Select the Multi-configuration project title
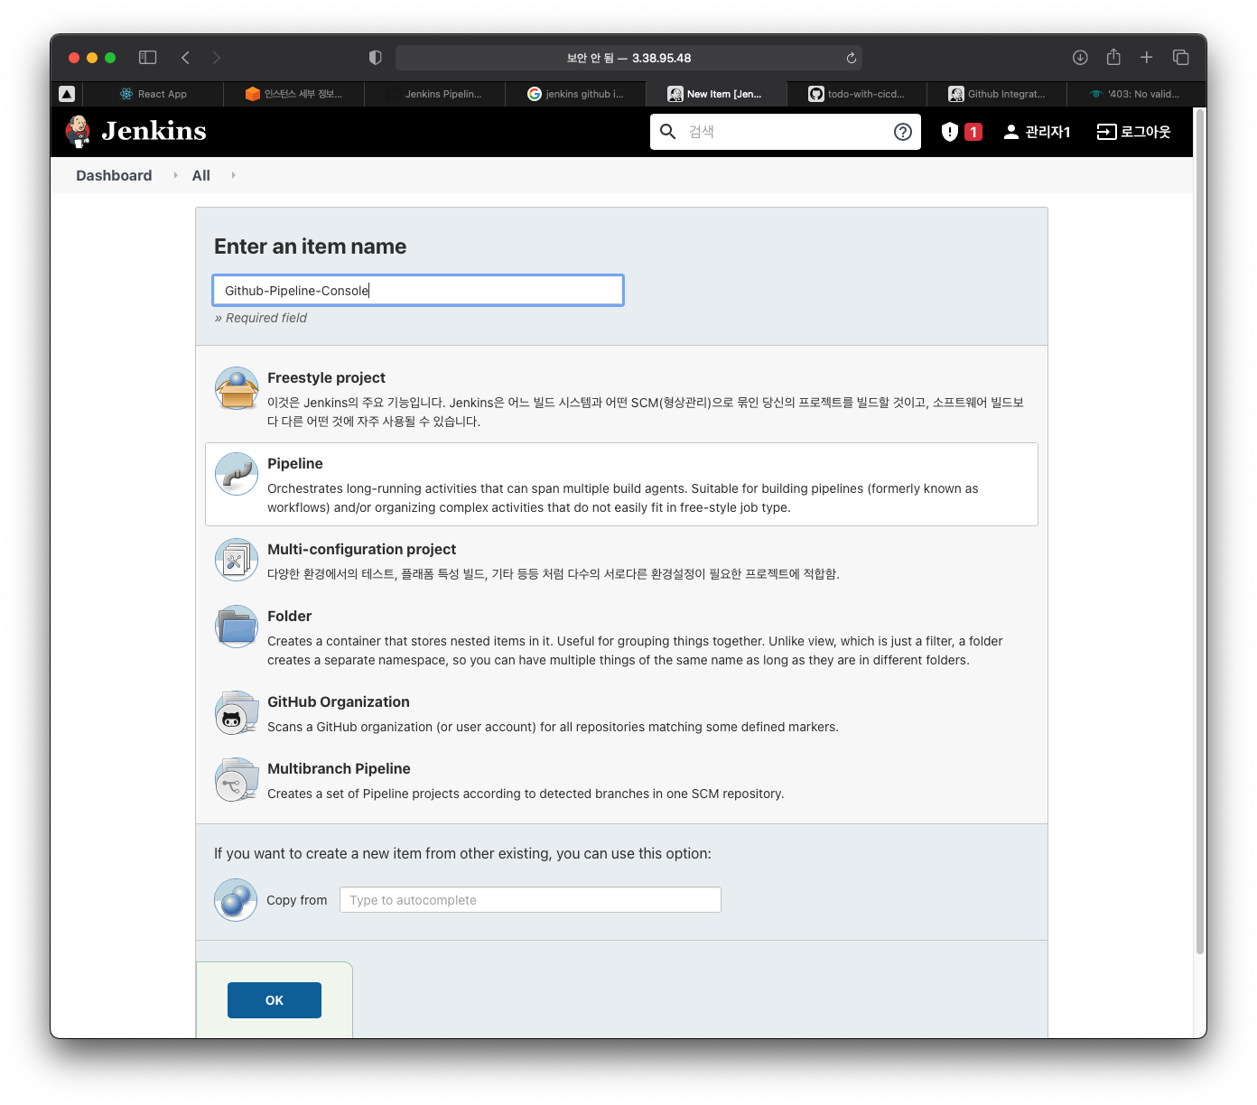Image resolution: width=1257 pixels, height=1105 pixels. click(x=361, y=549)
